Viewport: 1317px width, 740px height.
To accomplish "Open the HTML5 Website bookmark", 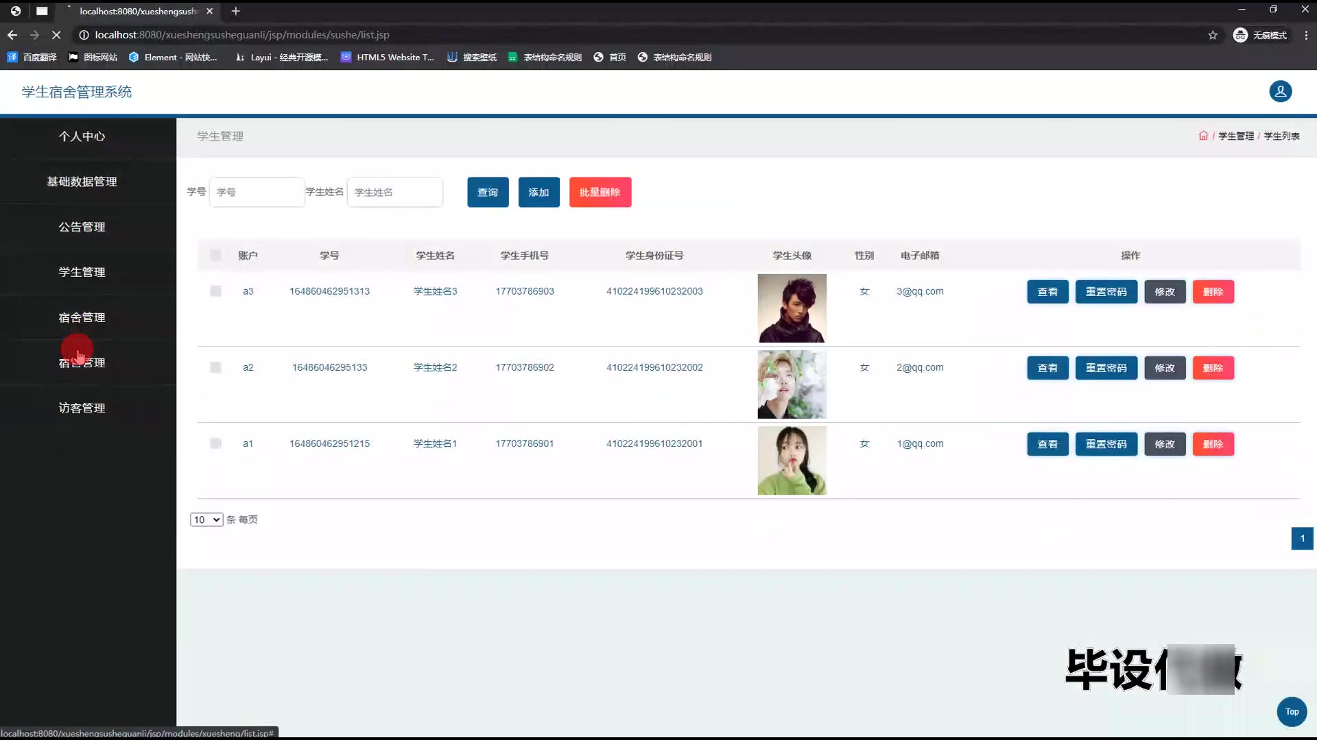I will [388, 58].
